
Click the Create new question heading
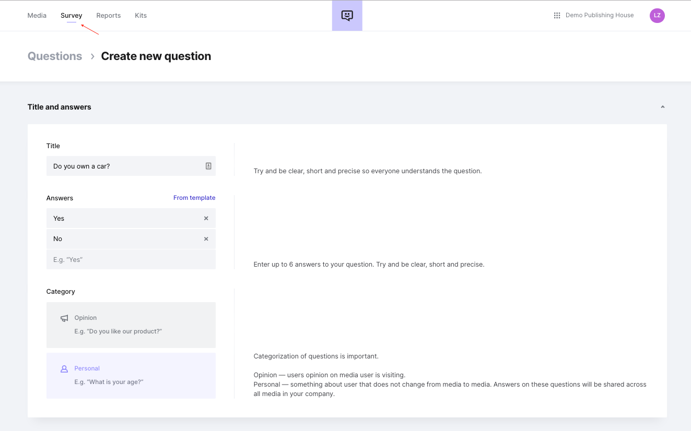[x=156, y=56]
